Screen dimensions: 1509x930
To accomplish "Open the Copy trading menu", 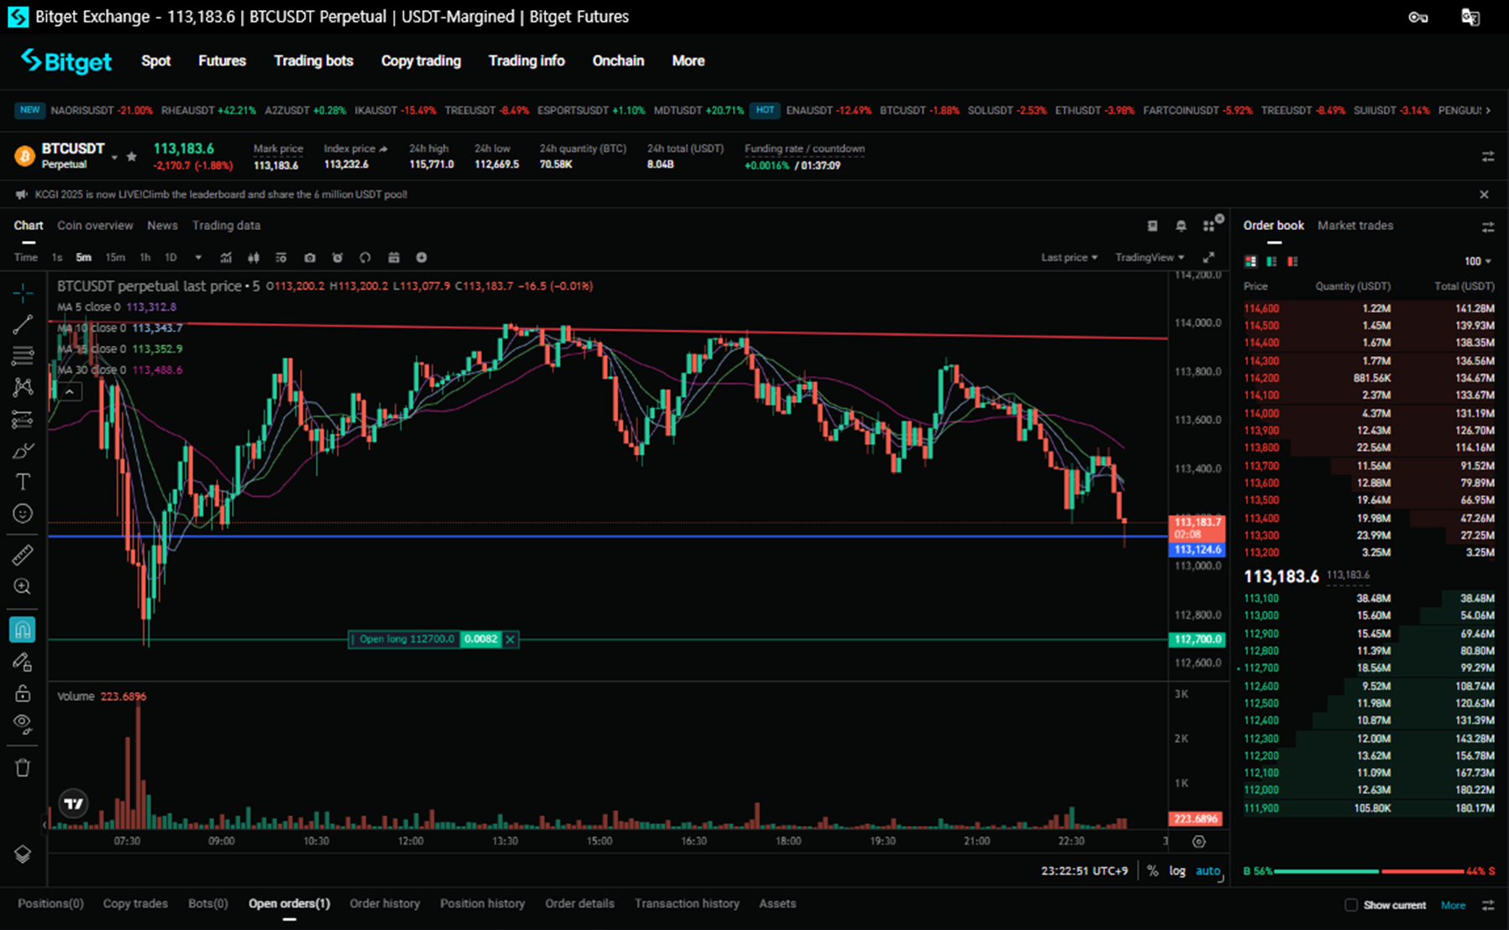I will (x=421, y=60).
